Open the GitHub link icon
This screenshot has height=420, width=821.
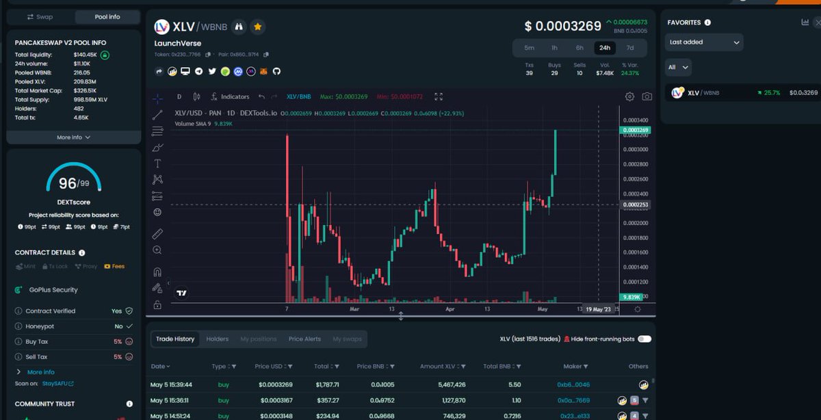(277, 71)
